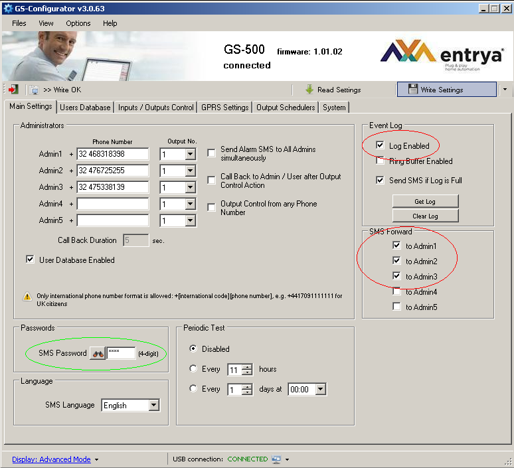Click the yellow warning triangle icon
The image size is (514, 468).
pos(27,297)
